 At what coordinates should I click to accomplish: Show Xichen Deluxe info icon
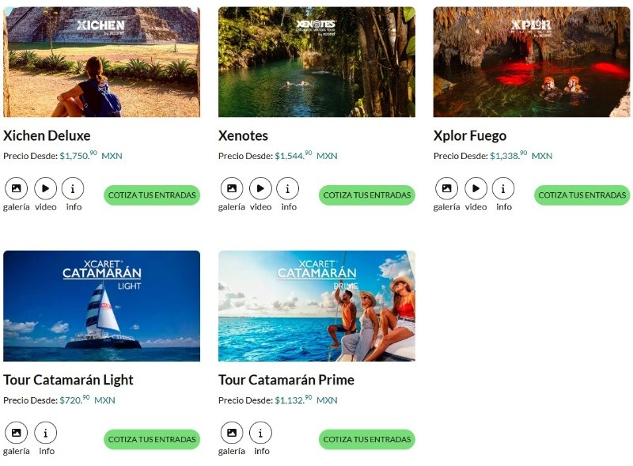tap(73, 188)
